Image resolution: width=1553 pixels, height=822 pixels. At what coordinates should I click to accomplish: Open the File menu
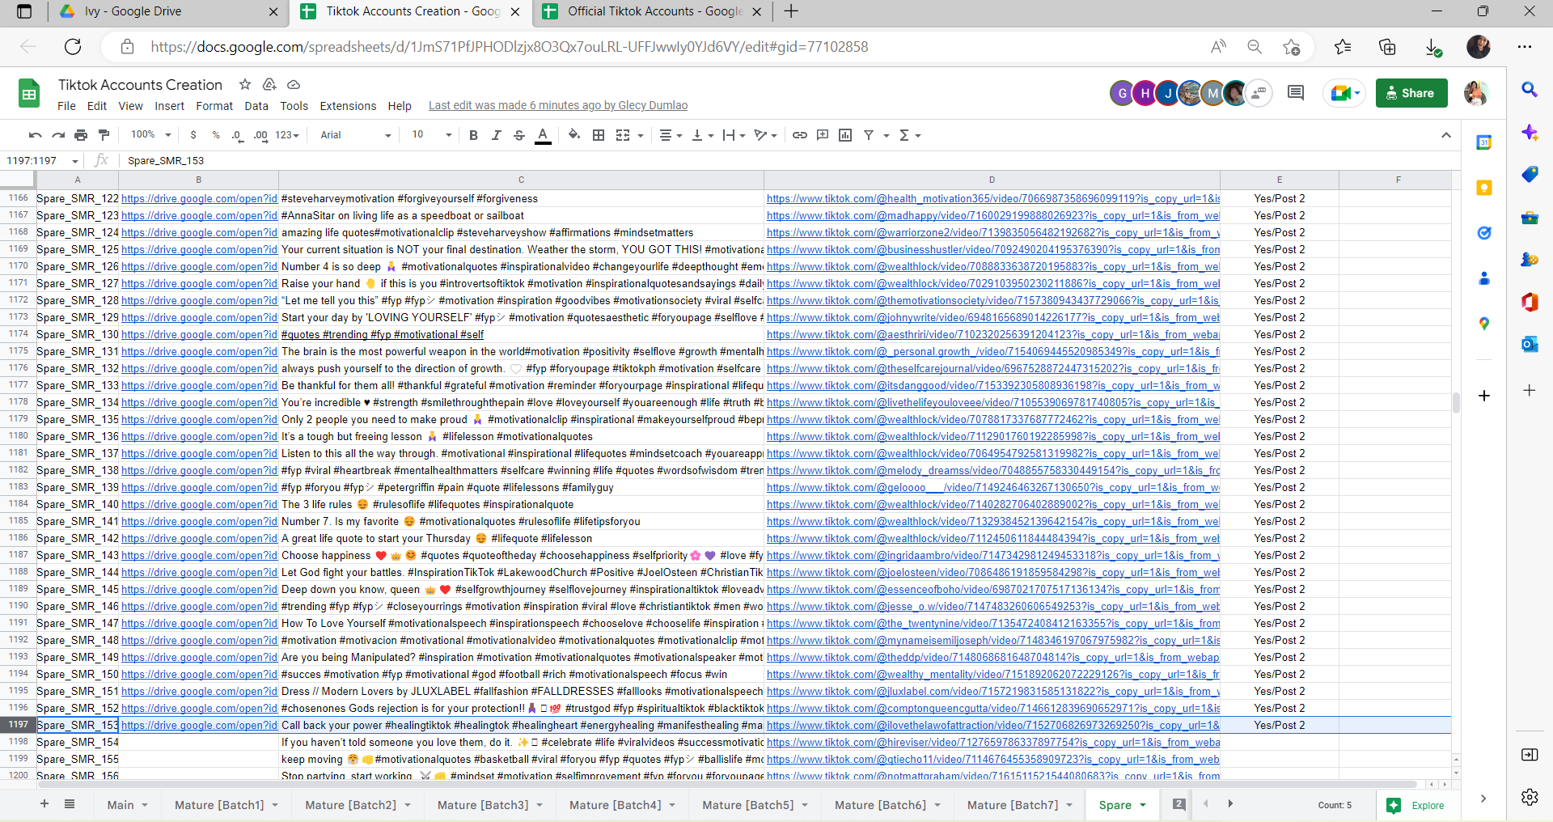[x=66, y=106]
